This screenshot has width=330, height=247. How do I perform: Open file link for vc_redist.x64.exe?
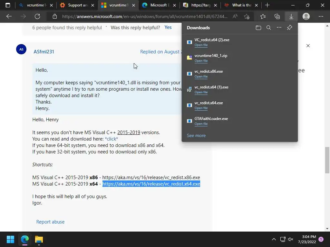tap(201, 108)
